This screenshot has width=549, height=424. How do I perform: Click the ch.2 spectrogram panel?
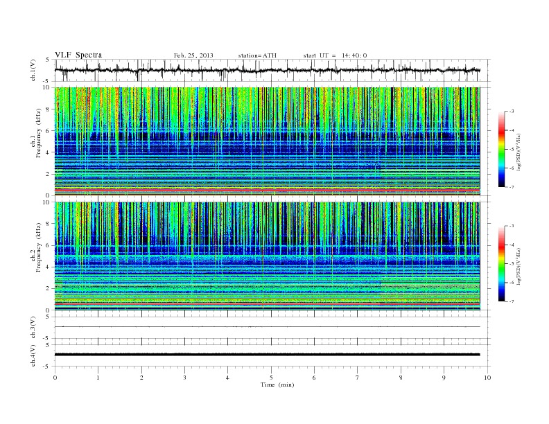point(267,256)
